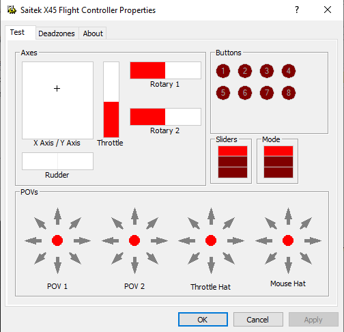Viewport: 344px width, 332px height.
Task: Click POV 1 up arrow
Action: (57, 217)
